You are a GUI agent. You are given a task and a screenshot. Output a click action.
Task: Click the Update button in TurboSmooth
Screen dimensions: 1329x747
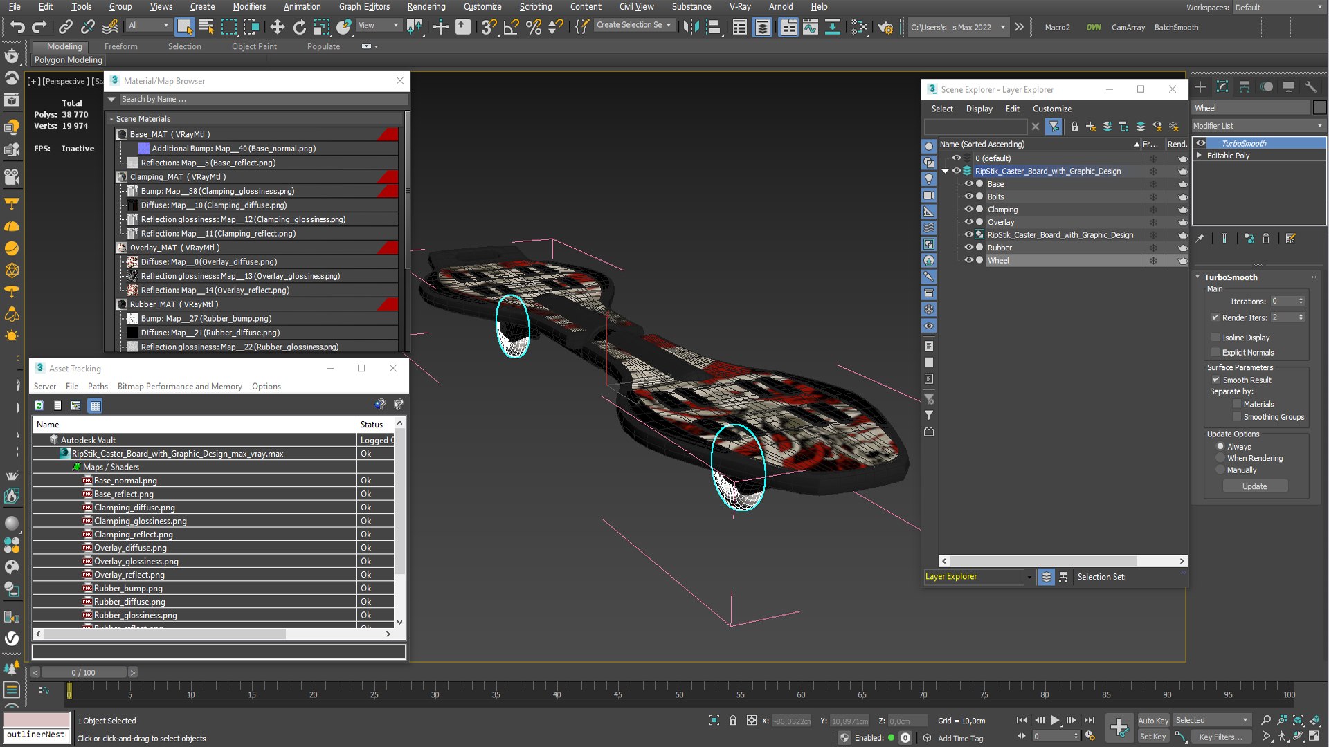1254,486
